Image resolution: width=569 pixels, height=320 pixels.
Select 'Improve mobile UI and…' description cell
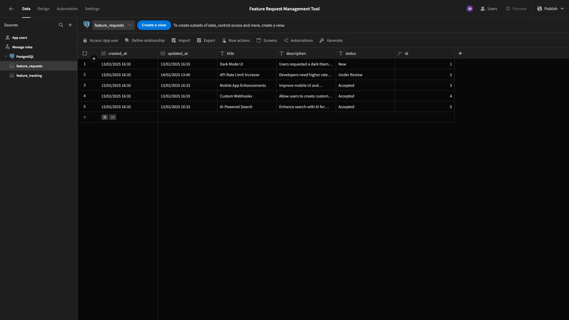[306, 85]
